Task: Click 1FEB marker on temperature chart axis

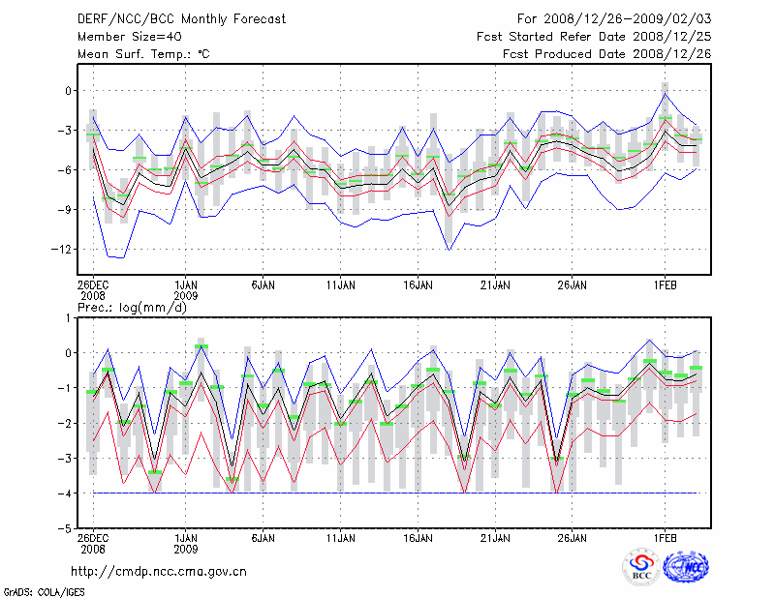Action: tap(664, 285)
